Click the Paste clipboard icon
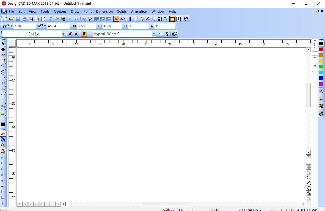The width and height of the screenshot is (325, 211). [63, 19]
